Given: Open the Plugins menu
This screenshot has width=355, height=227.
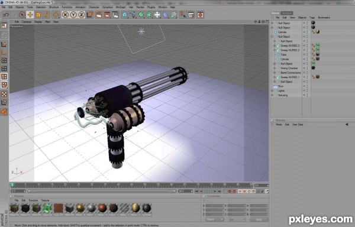Looking at the screenshot, I should coord(151,7).
